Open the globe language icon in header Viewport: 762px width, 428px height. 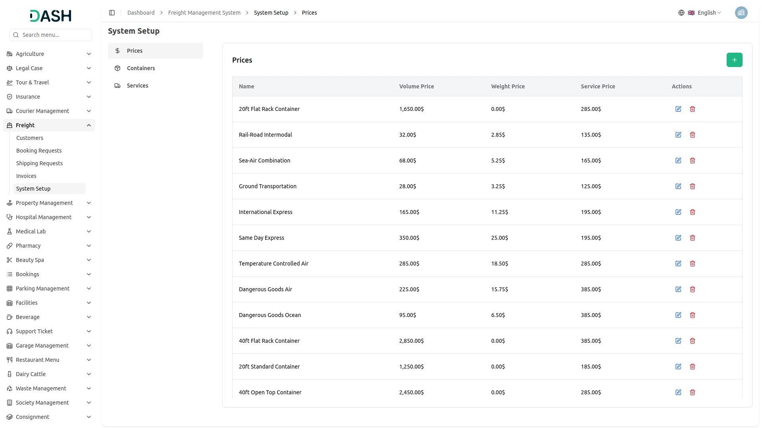[x=681, y=12]
